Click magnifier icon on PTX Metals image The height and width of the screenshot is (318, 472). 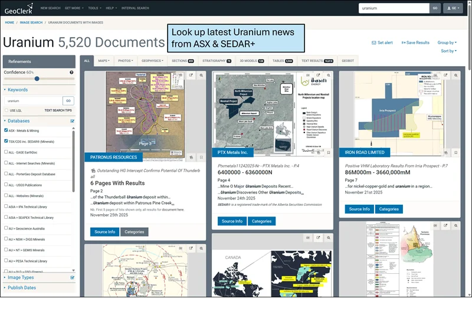(x=329, y=76)
